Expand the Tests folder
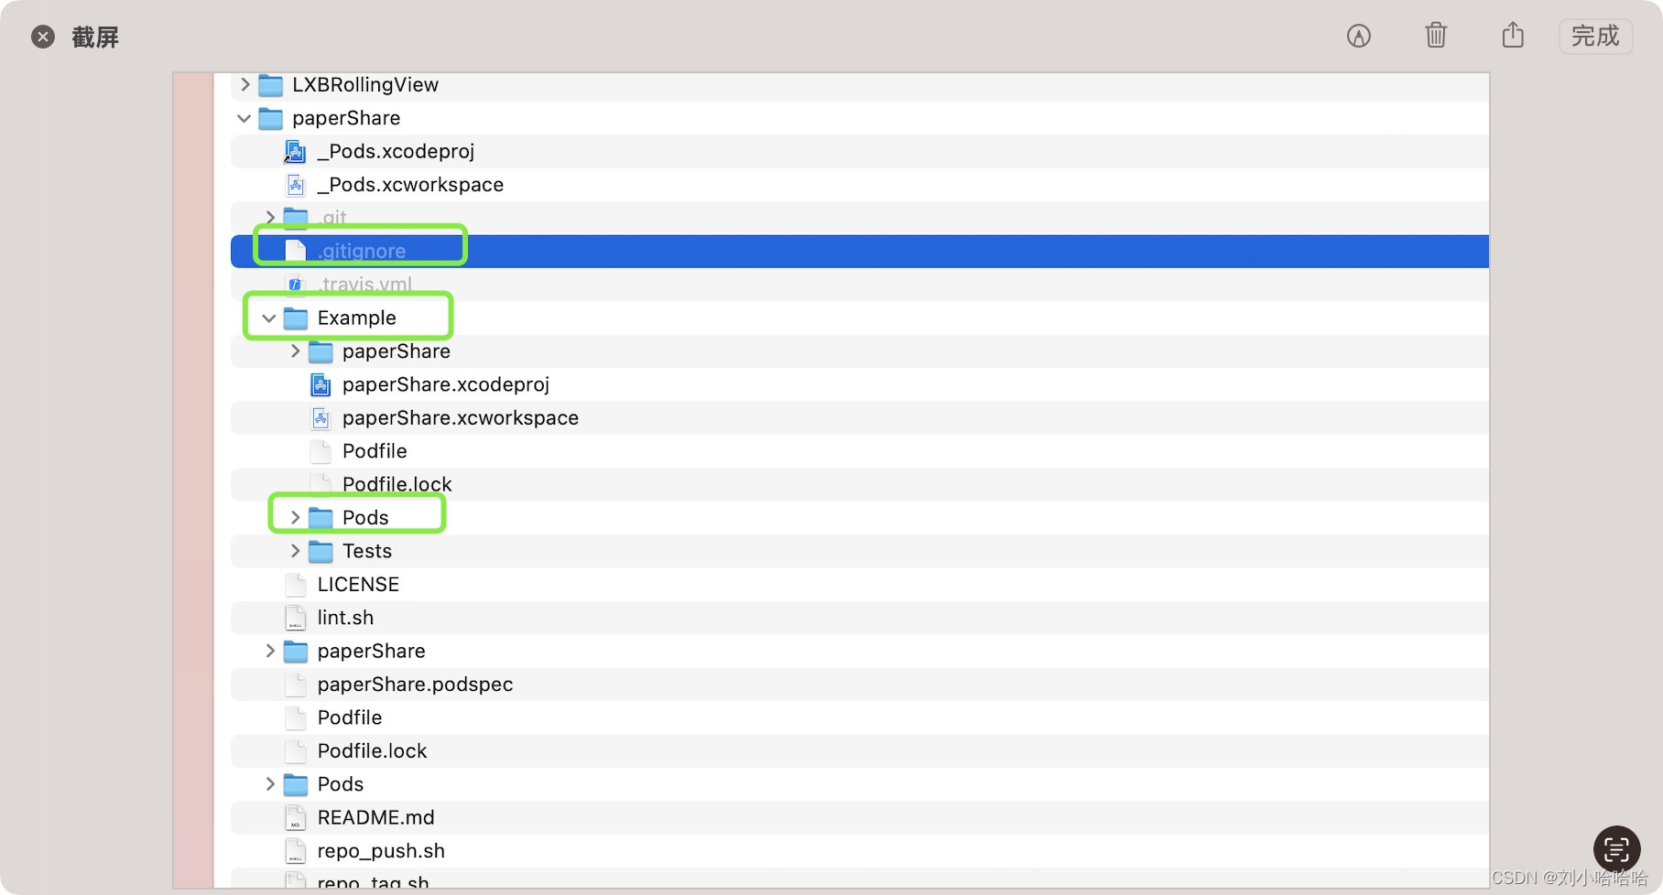 (295, 551)
